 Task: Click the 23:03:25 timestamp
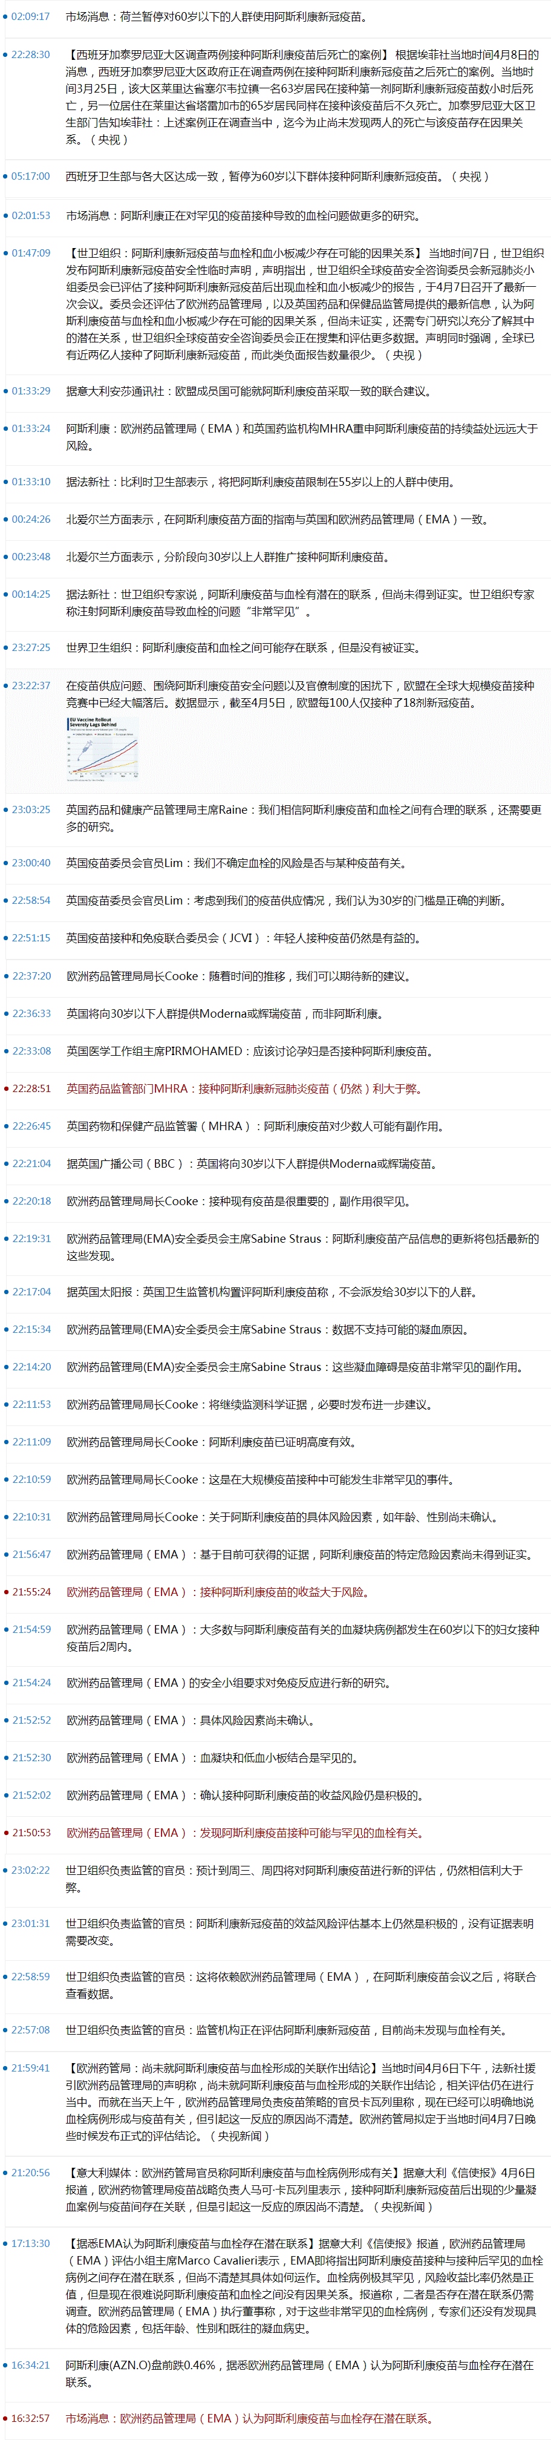(x=31, y=810)
